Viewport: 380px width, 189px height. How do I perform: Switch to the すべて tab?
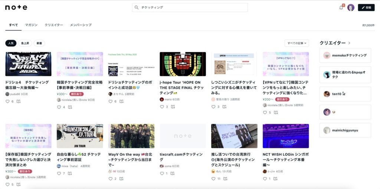click(13, 25)
